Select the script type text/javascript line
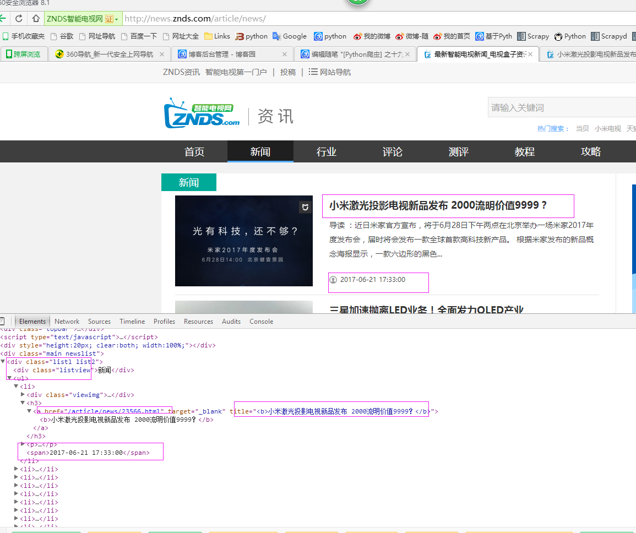 coord(79,337)
